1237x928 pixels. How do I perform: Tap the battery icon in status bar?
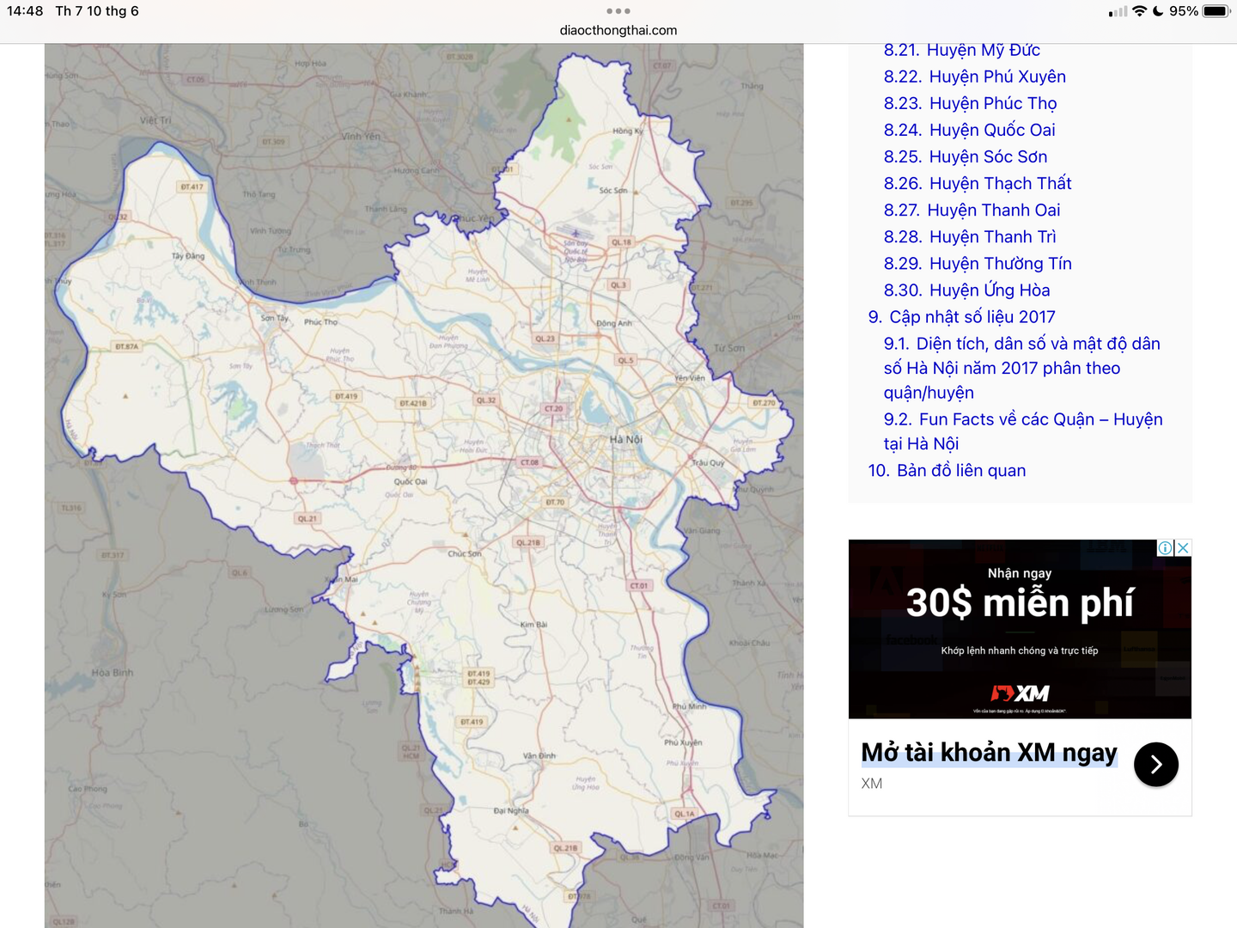(1216, 11)
